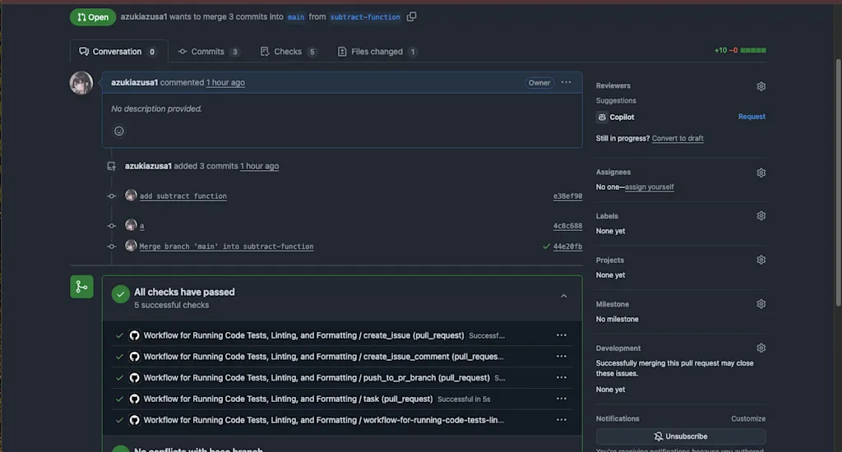The image size is (842, 452).
Task: Open the Checks tab
Action: pyautogui.click(x=288, y=52)
